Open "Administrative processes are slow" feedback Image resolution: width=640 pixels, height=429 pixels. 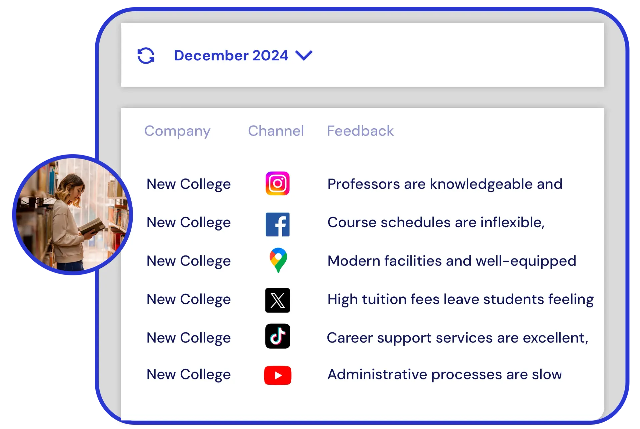[x=444, y=375]
